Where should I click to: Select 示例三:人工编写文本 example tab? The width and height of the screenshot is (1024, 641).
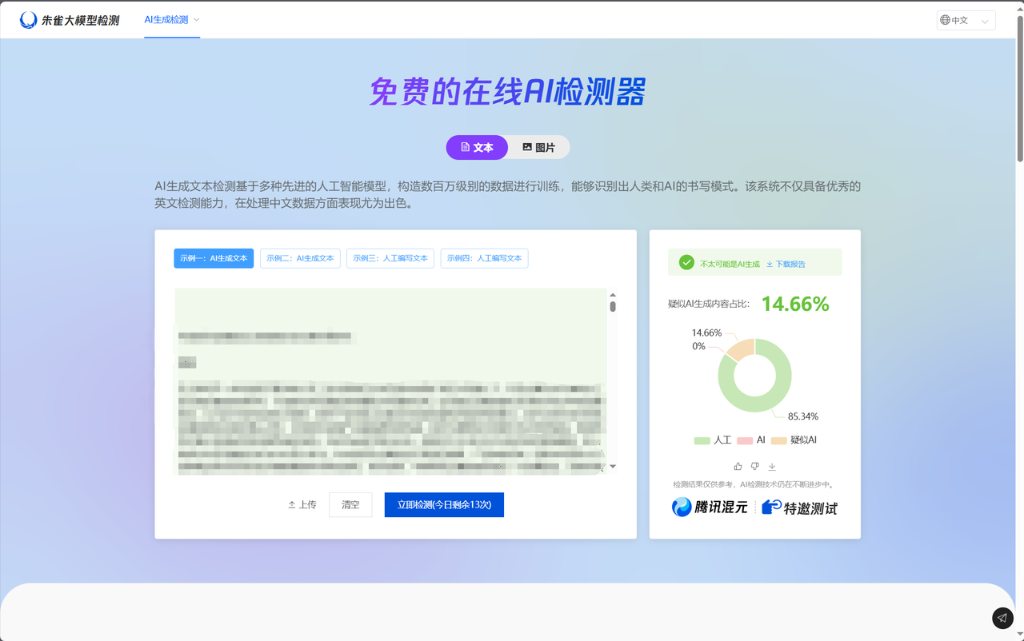coord(390,258)
